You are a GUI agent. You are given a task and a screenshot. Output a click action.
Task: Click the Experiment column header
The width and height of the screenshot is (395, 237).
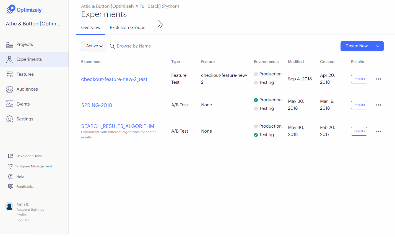pos(91,62)
